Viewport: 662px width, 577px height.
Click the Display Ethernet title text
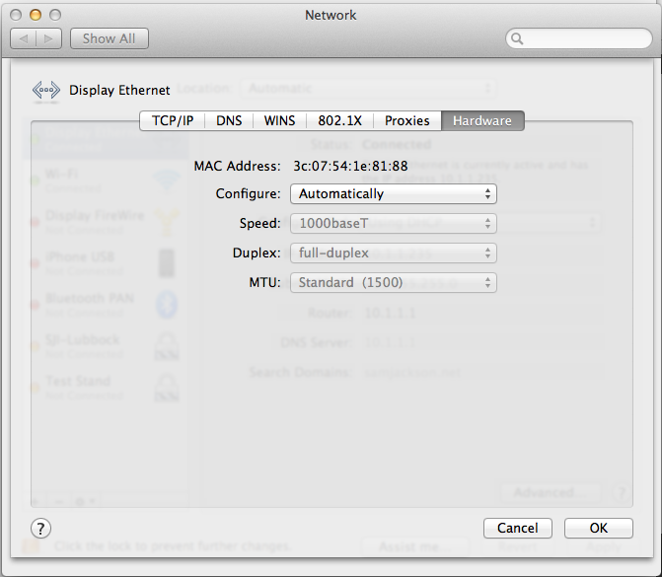[119, 91]
